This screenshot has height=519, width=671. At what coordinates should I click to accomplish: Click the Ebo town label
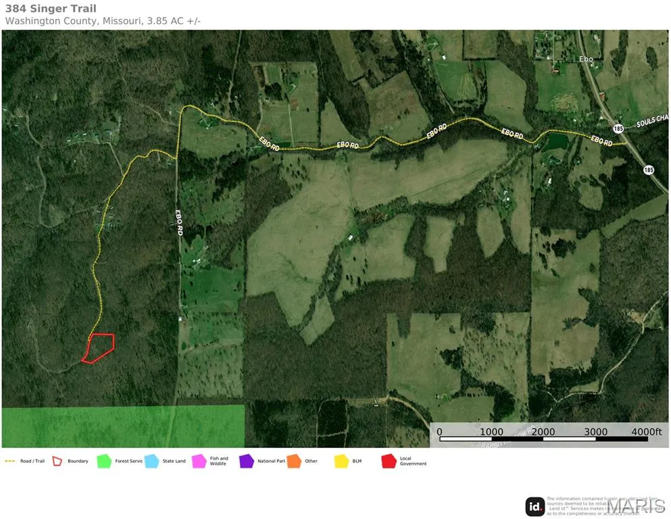click(x=586, y=59)
